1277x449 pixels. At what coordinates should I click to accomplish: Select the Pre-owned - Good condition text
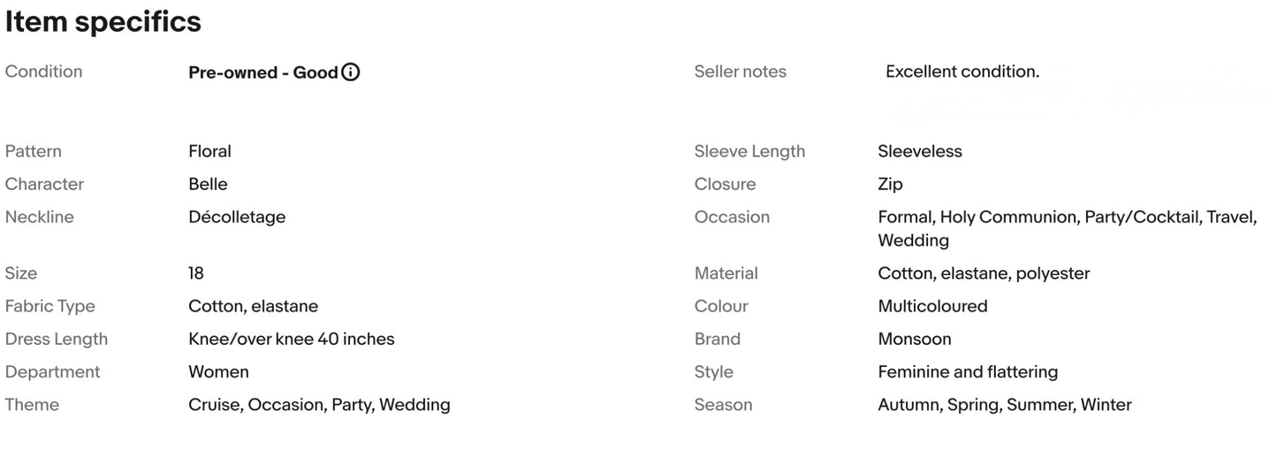coord(263,72)
